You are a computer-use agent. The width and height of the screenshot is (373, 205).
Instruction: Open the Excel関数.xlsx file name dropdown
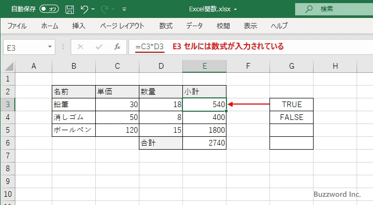coord(236,10)
